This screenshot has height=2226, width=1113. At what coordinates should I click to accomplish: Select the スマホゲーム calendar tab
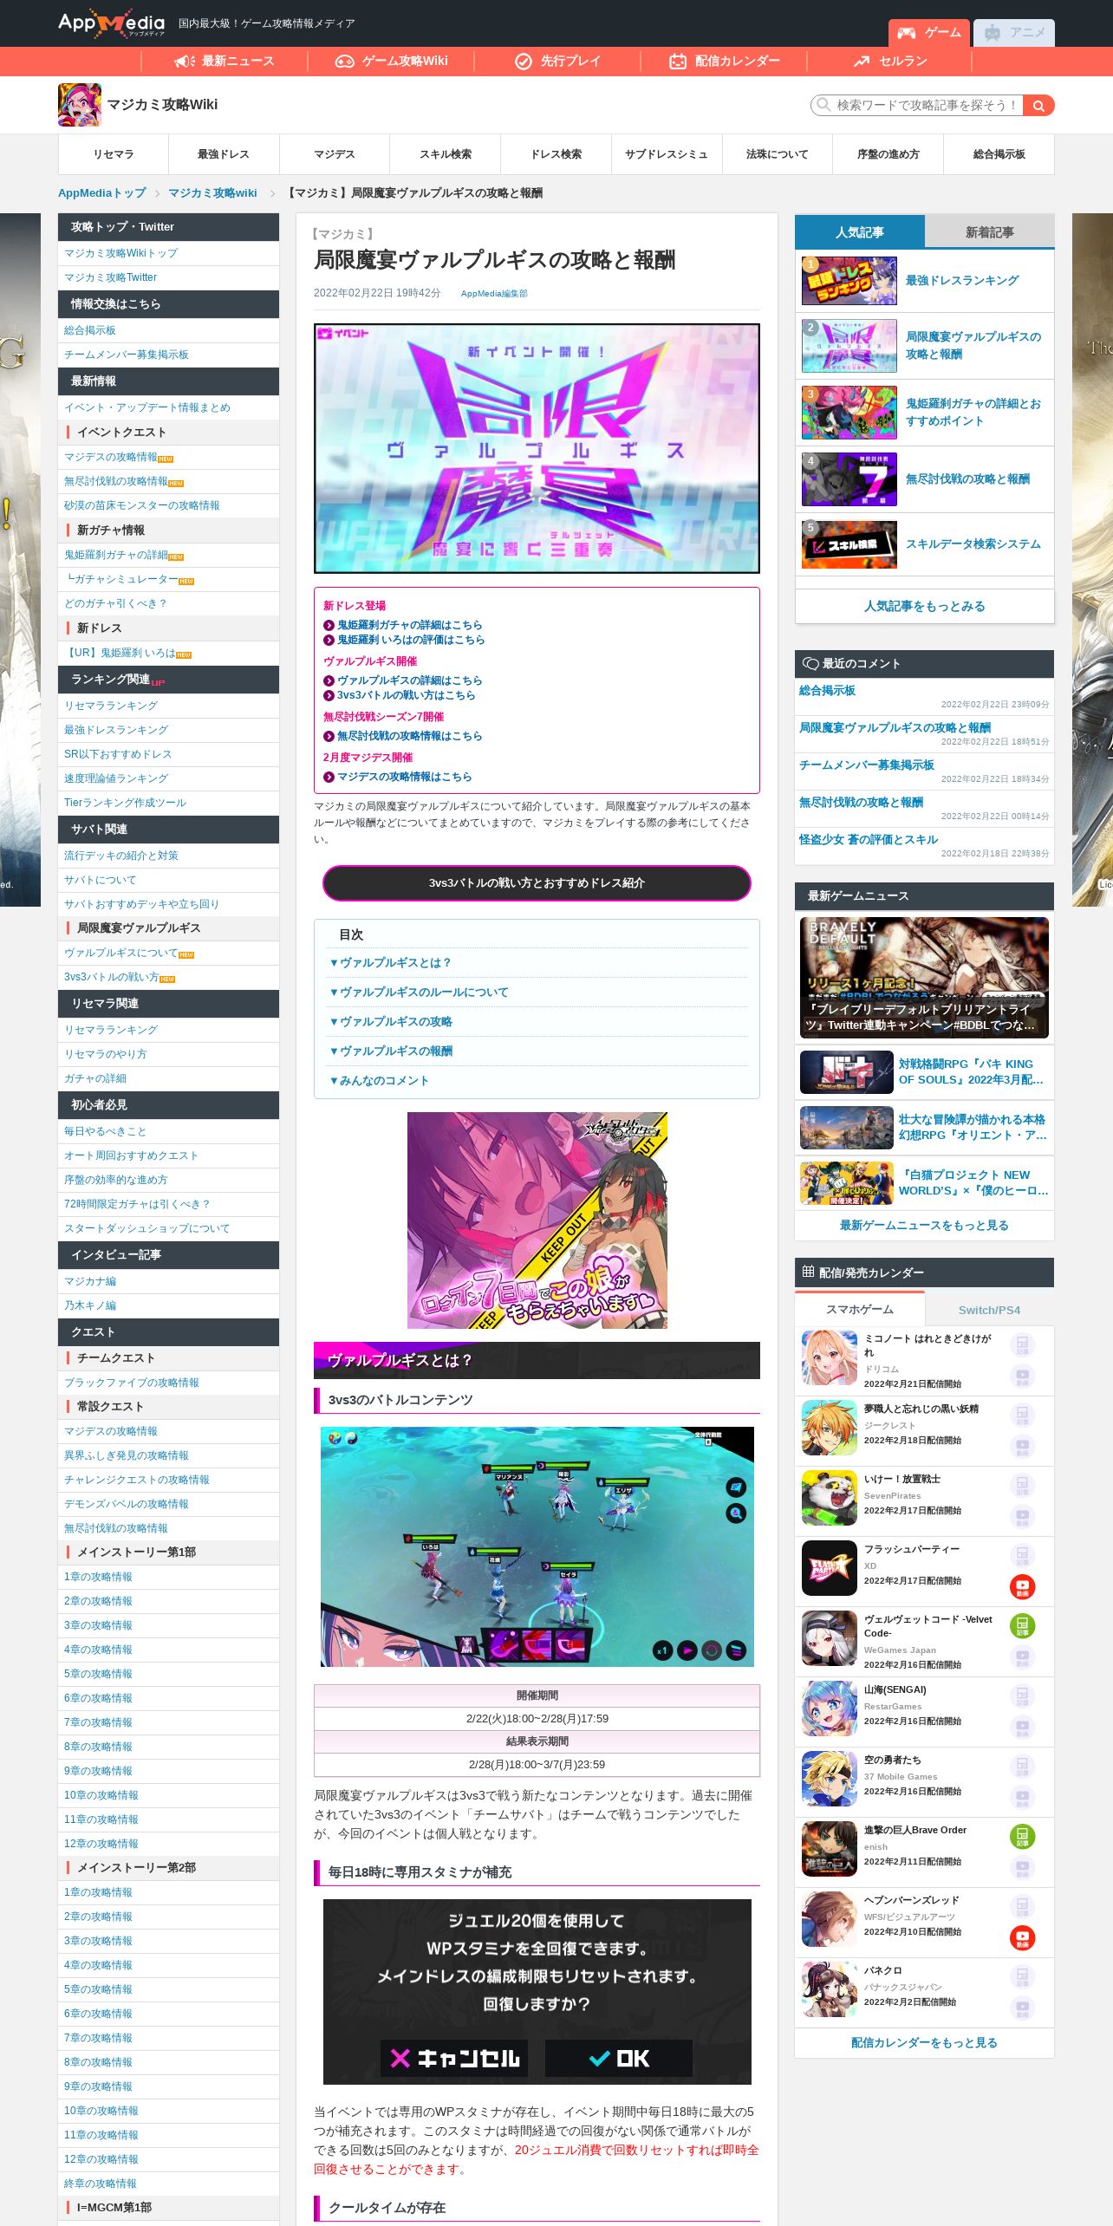(860, 1310)
